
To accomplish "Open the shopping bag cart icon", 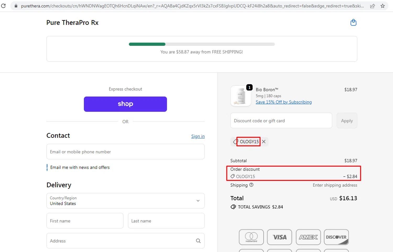I will [353, 23].
